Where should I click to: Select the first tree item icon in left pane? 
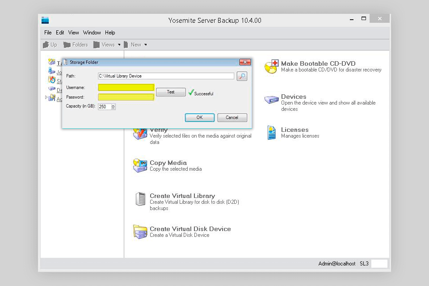pos(52,62)
